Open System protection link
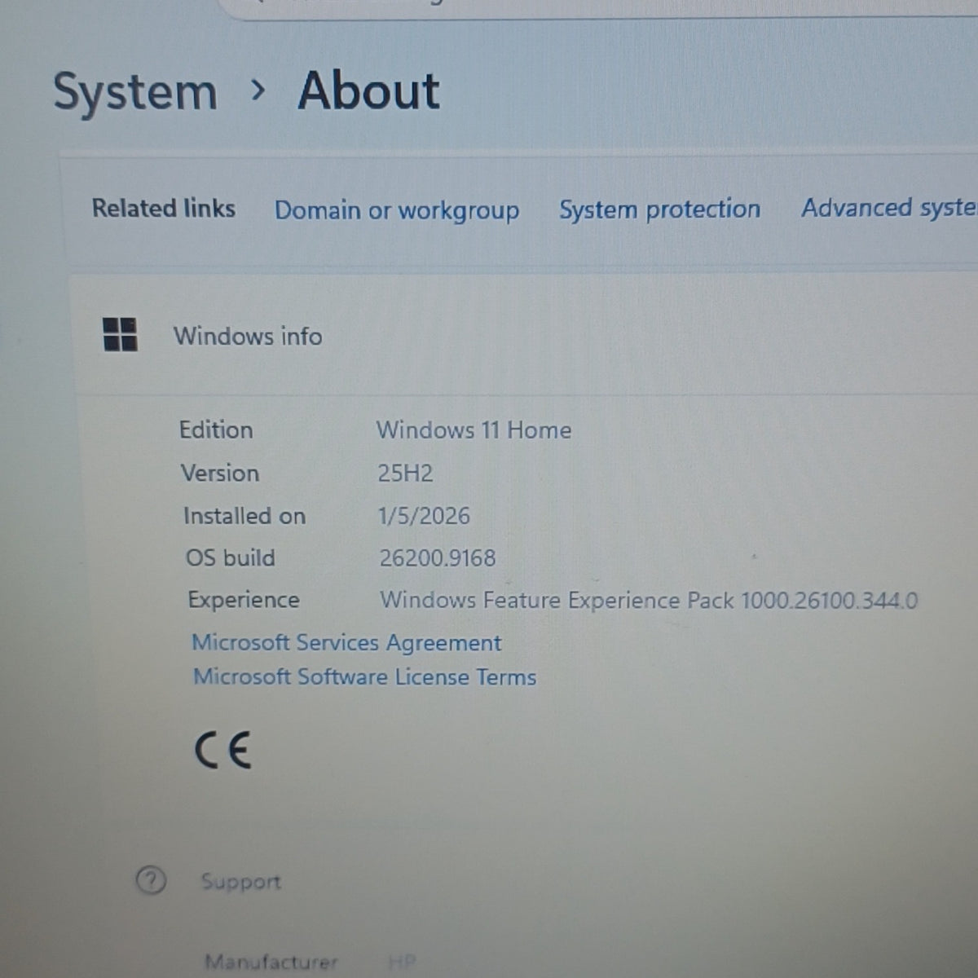This screenshot has width=978, height=978. (659, 209)
